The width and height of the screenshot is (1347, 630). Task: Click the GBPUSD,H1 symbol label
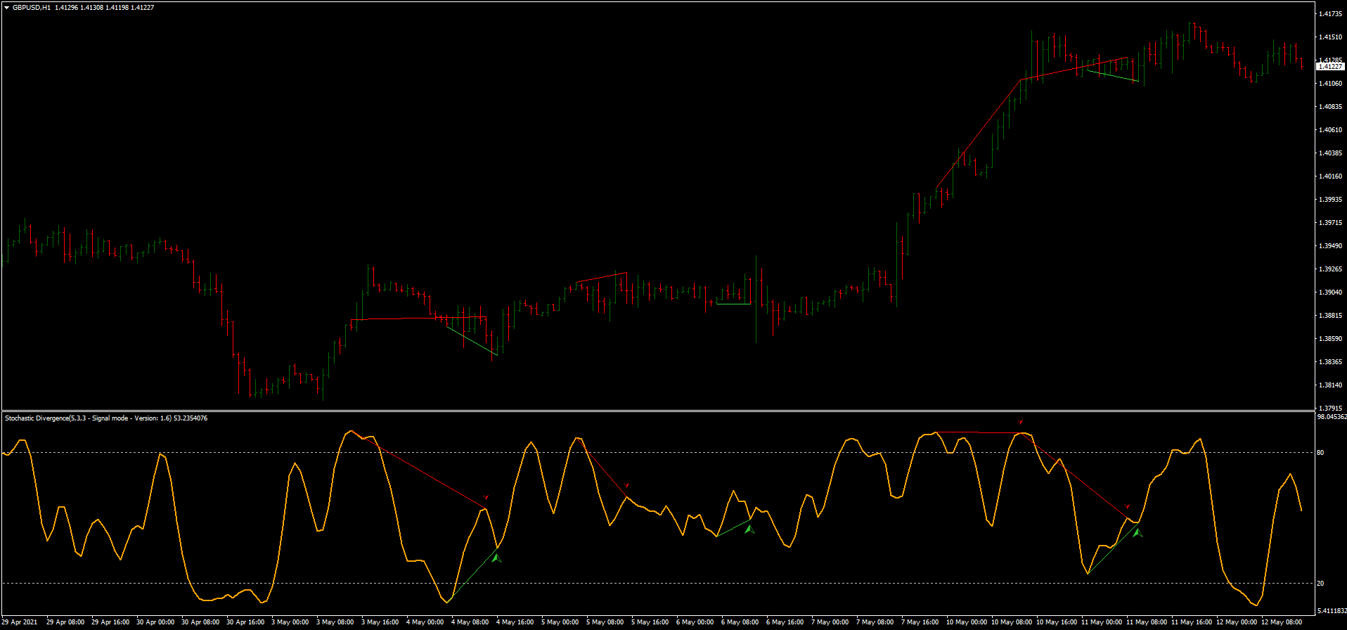coord(32,8)
